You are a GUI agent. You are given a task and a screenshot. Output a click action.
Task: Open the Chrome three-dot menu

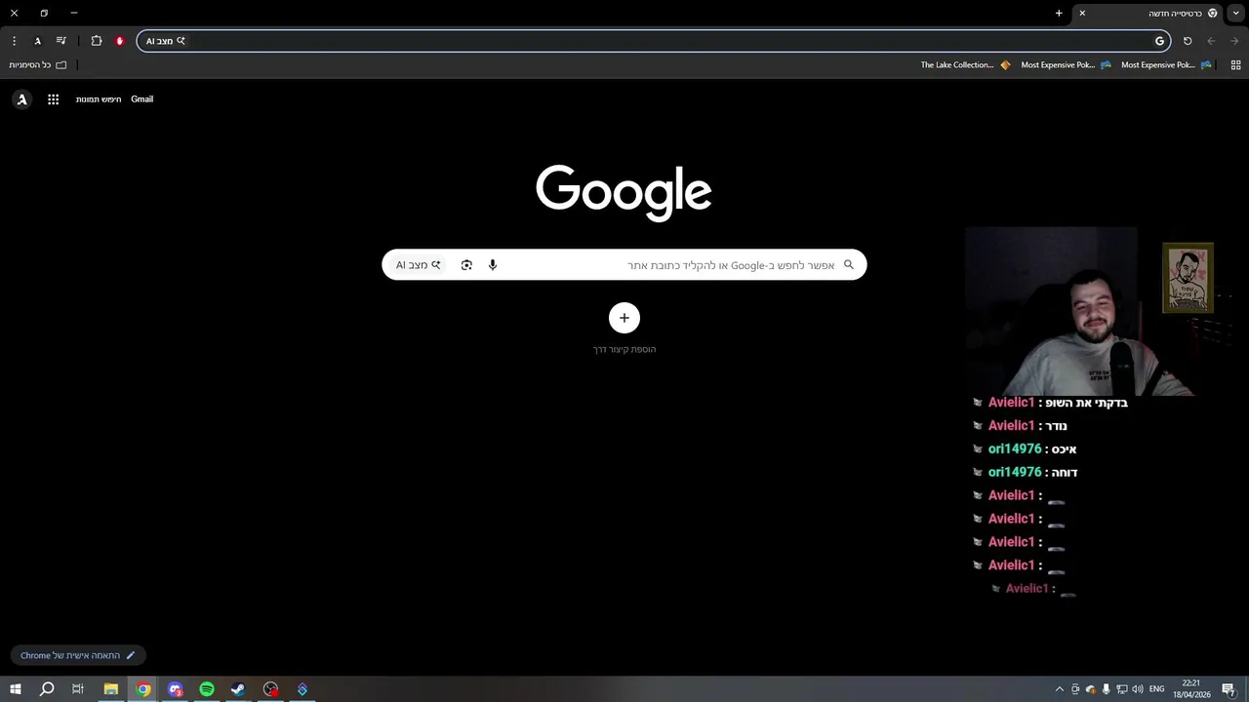pyautogui.click(x=14, y=41)
